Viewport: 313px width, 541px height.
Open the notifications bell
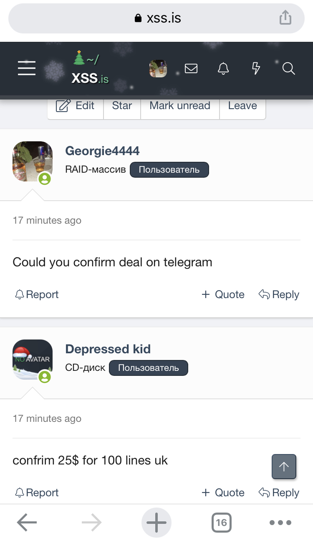[x=224, y=68]
